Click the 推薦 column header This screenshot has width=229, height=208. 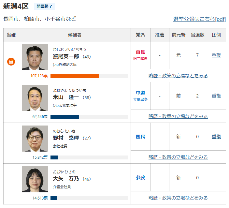coord(160,35)
